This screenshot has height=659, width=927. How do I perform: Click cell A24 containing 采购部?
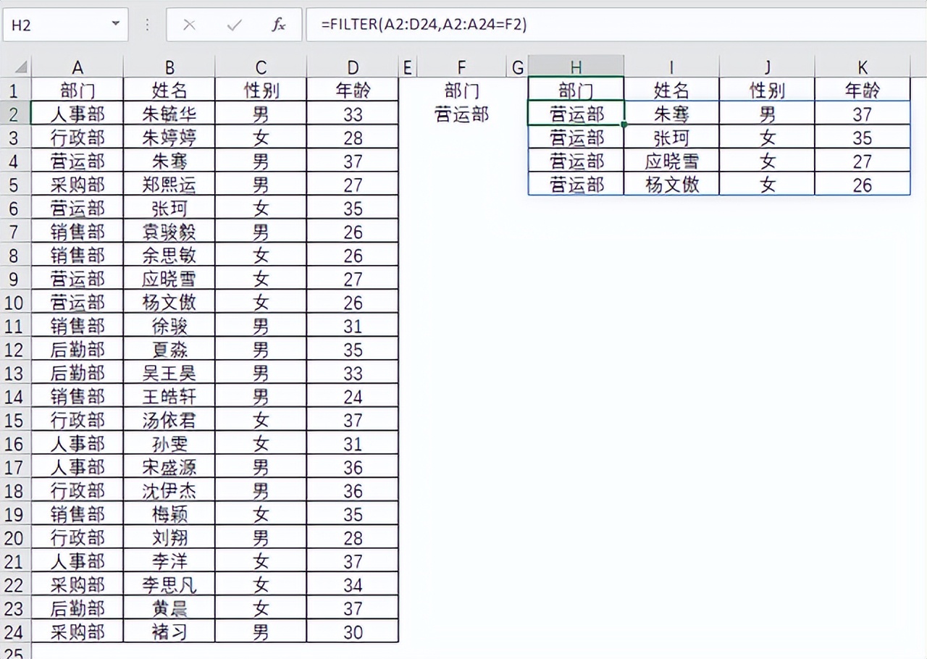click(77, 631)
